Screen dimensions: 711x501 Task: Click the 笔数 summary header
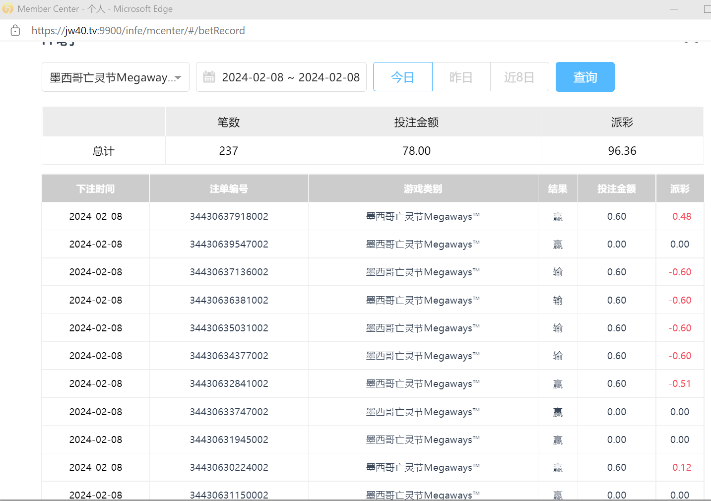click(x=229, y=122)
